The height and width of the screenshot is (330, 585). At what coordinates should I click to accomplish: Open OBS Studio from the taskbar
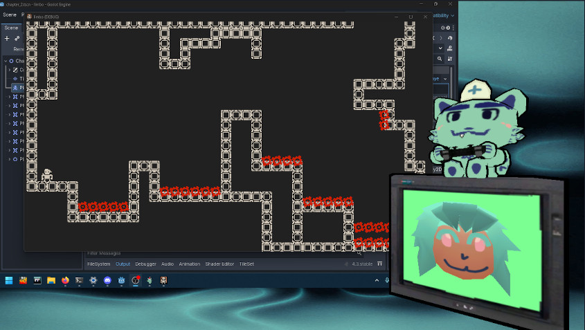[136, 280]
